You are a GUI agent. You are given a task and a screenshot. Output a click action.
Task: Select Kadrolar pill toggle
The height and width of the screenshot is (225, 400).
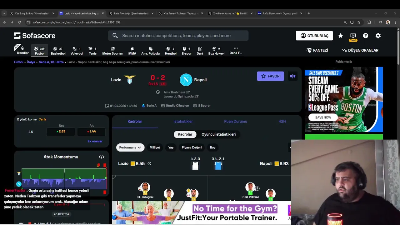pyautogui.click(x=185, y=134)
